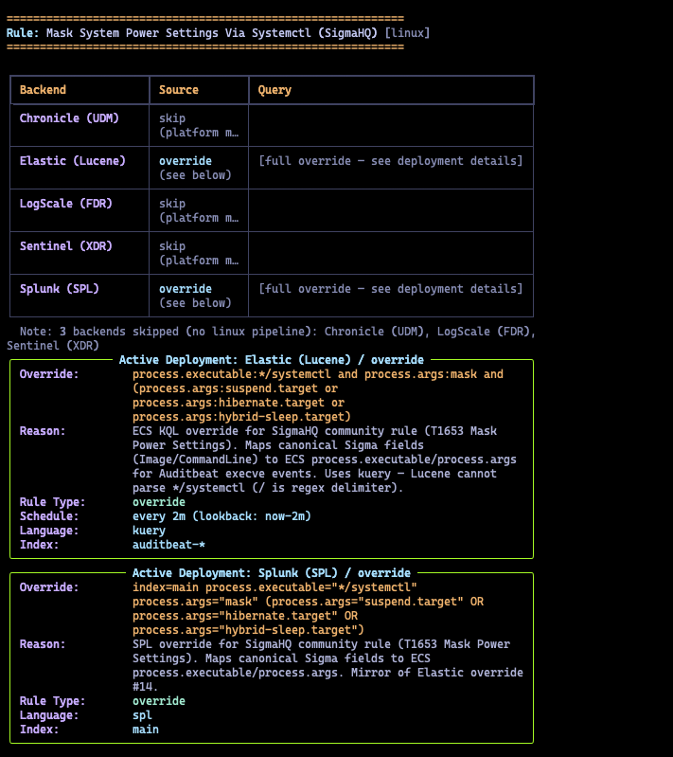Click the rule title 'Mask System Power Settings Via Systemctl'
The width and height of the screenshot is (673, 757).
point(181,33)
